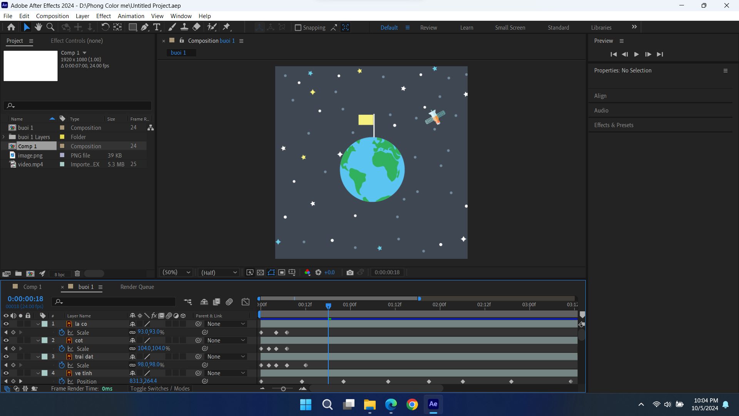The width and height of the screenshot is (739, 416).
Task: Go to the Home screen icon
Action: pos(11,27)
